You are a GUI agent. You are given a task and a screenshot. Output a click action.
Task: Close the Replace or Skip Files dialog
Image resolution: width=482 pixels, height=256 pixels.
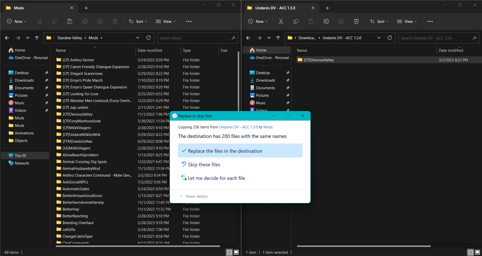coord(303,116)
